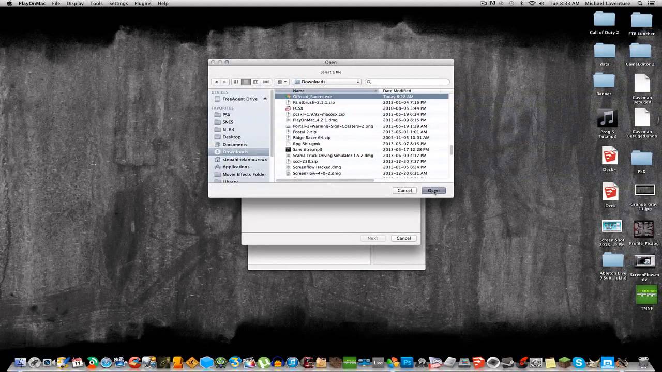This screenshot has height=372, width=662.
Task: Open Ableton Live from the Dock
Action: pyautogui.click(x=378, y=362)
